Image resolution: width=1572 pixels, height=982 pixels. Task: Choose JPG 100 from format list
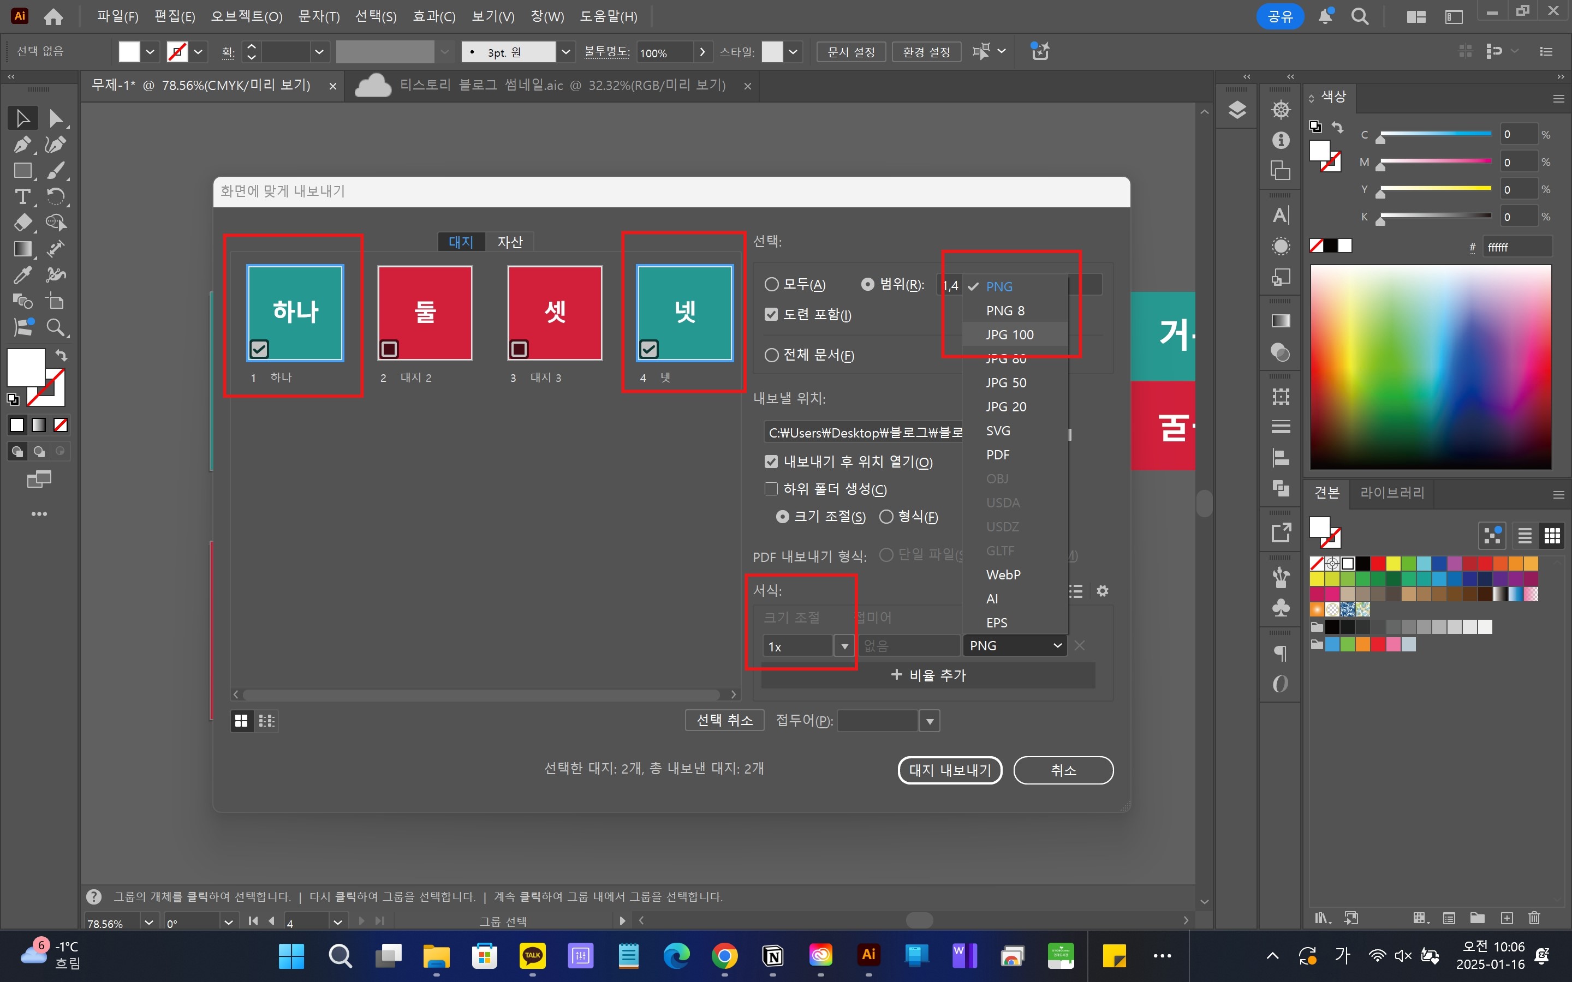tap(1009, 334)
